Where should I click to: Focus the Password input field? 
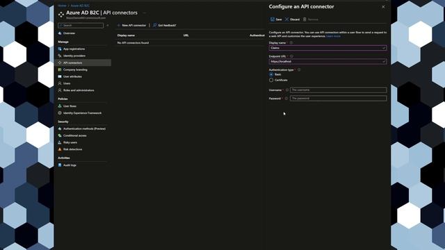pyautogui.click(x=339, y=99)
